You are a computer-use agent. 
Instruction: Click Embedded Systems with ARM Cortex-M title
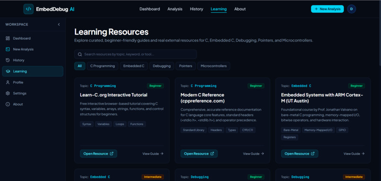pyautogui.click(x=322, y=98)
